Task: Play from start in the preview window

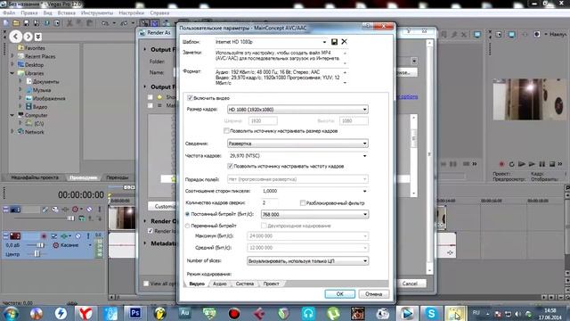Action: point(522,164)
